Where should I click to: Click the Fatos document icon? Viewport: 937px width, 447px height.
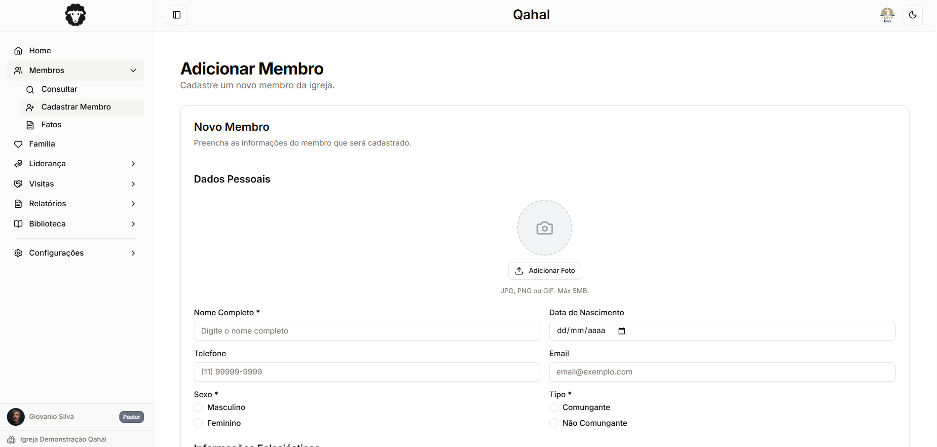[x=30, y=125]
